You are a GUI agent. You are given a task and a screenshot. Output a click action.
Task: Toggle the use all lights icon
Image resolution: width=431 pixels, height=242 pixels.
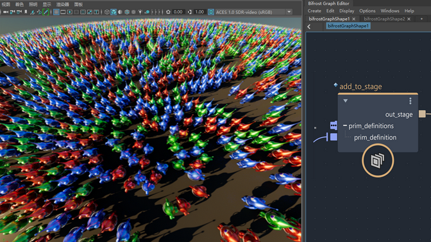tap(140, 12)
